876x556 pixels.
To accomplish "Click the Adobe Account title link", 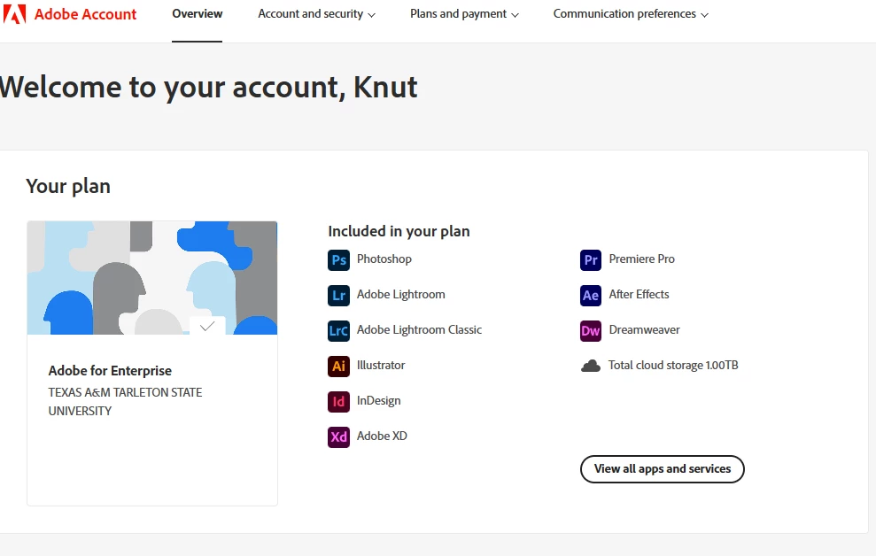I will point(86,14).
